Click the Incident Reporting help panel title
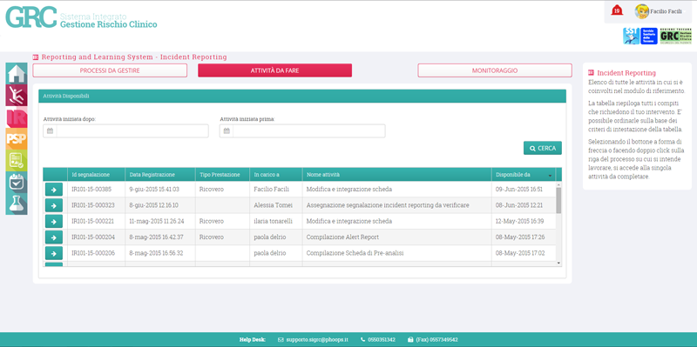The width and height of the screenshot is (697, 347). tap(626, 73)
